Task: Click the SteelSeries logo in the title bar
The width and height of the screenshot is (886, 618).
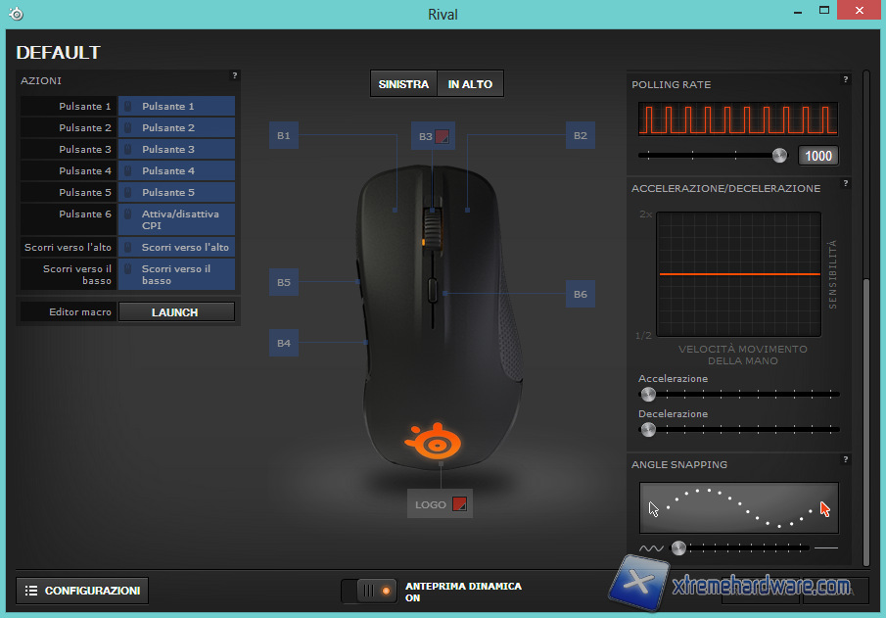Action: pos(17,14)
